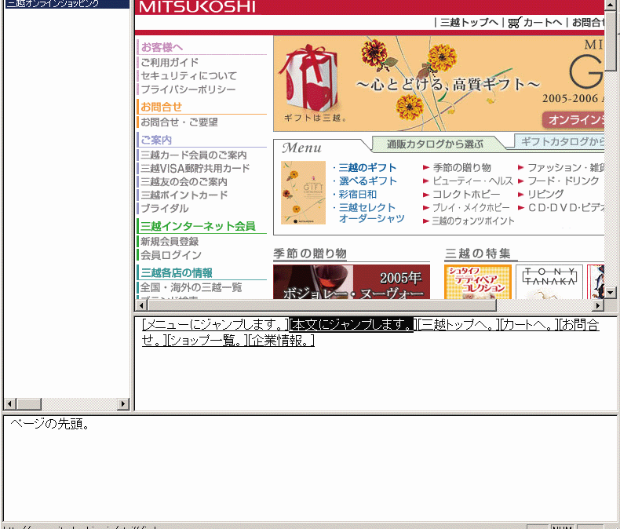
Task: Click メニューにジャンプします text link
Action: (215, 325)
